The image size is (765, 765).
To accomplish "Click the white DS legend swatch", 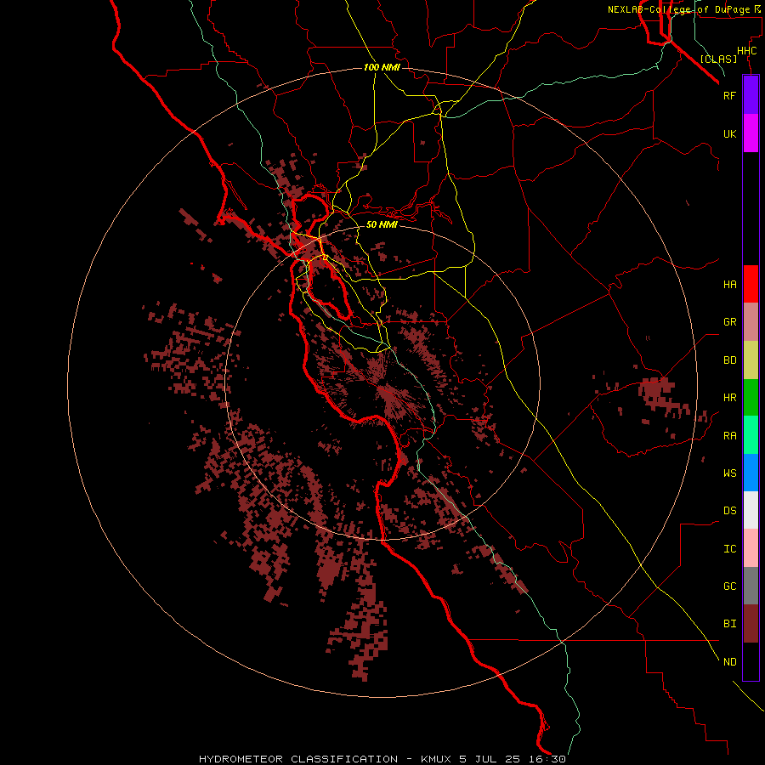I will click(x=751, y=510).
